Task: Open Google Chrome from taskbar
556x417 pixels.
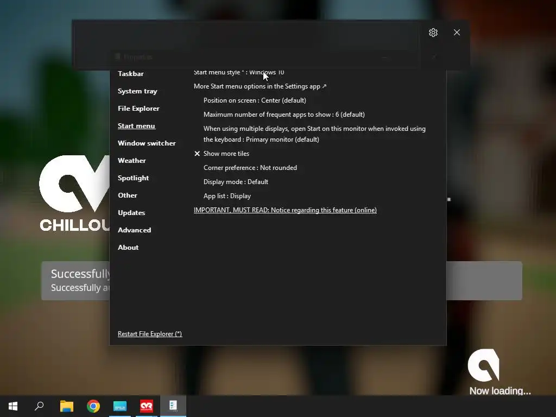Action: [93, 406]
